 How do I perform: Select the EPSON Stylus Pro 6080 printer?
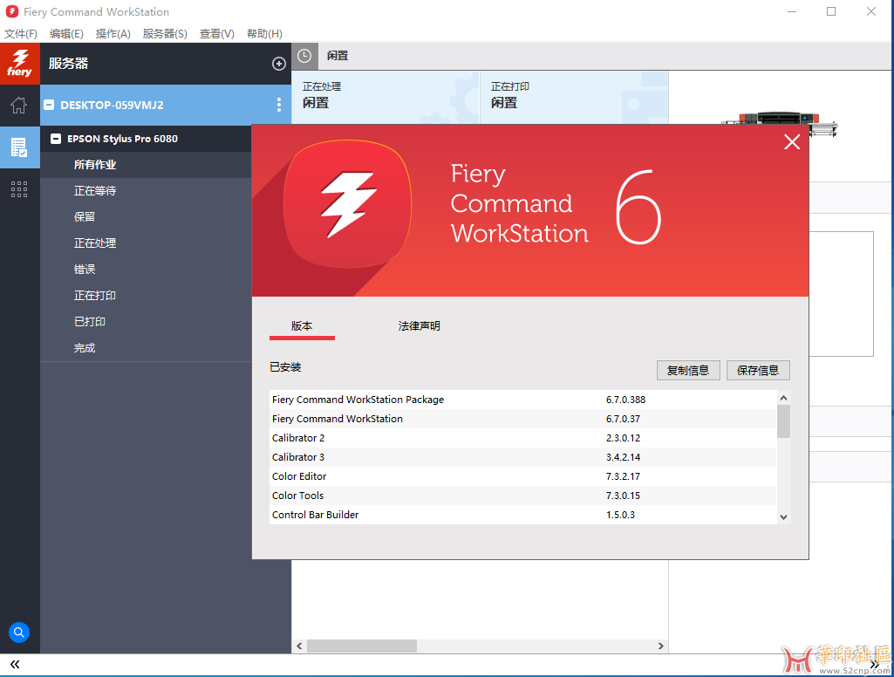tap(123, 139)
